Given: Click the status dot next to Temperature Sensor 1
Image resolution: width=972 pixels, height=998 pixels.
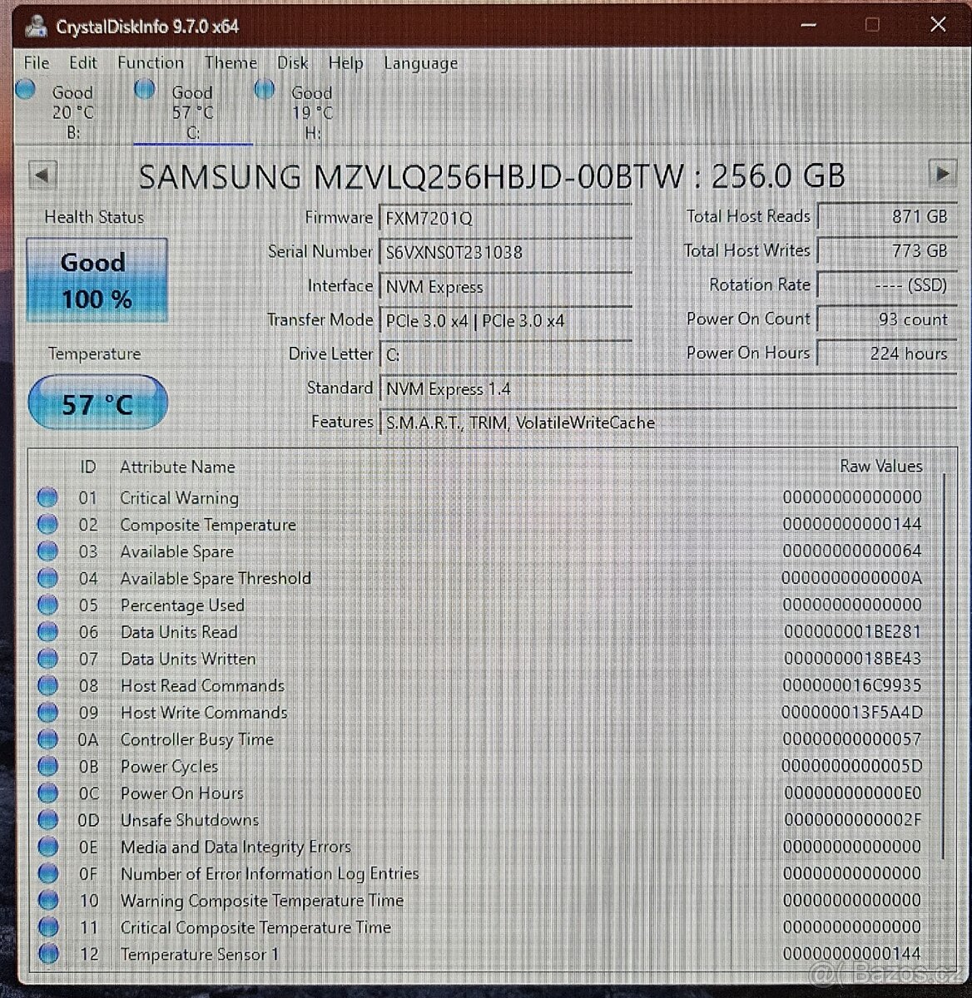Looking at the screenshot, I should (x=47, y=954).
